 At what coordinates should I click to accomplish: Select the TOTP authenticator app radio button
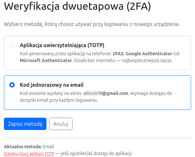click(12, 45)
